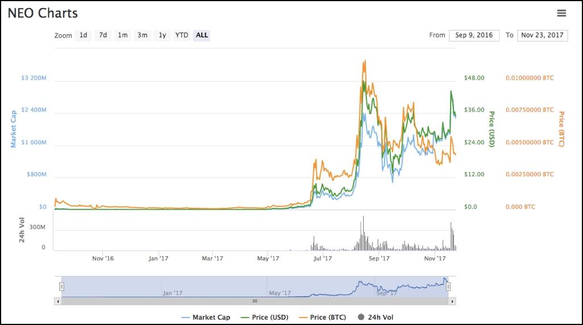Click the Market Cap vertical axis title
Image resolution: width=583 pixels, height=325 pixels.
click(14, 129)
